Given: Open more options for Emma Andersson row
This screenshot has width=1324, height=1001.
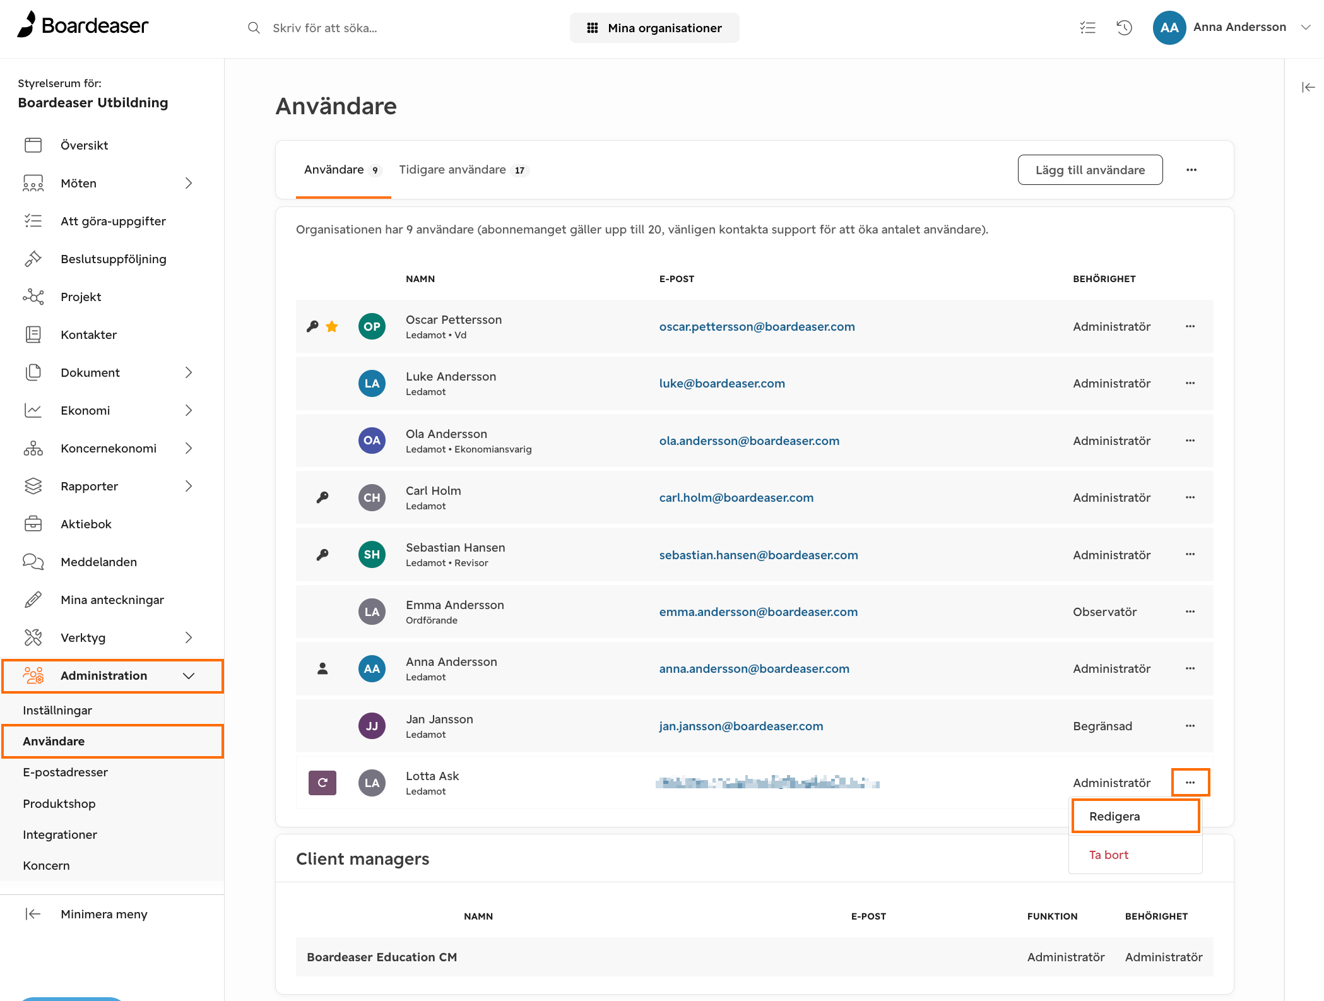Looking at the screenshot, I should click(x=1190, y=612).
